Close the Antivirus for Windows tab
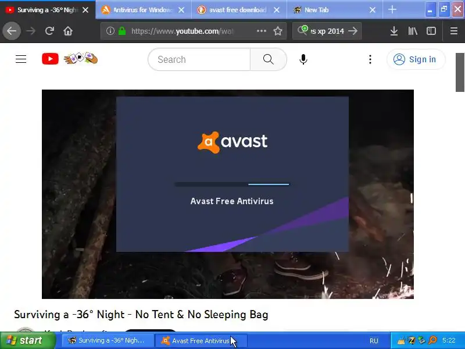Image resolution: width=465 pixels, height=349 pixels. pyautogui.click(x=181, y=10)
